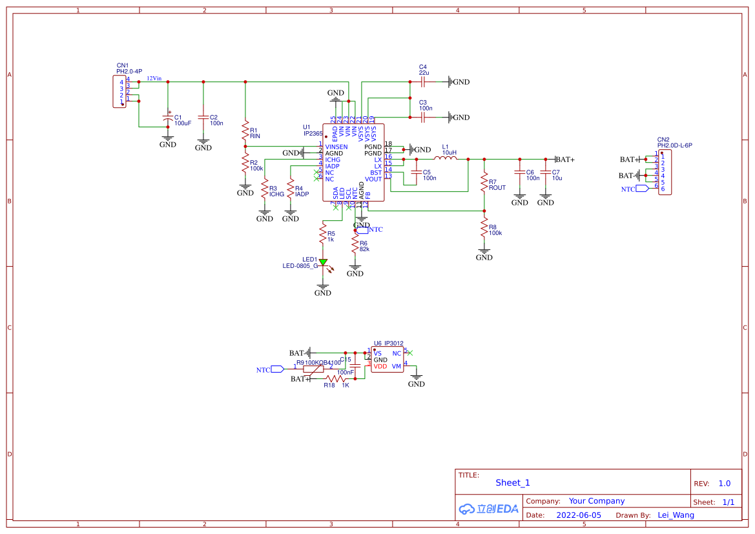
Task: Select the R9 thermistor symbol
Action: 313,369
